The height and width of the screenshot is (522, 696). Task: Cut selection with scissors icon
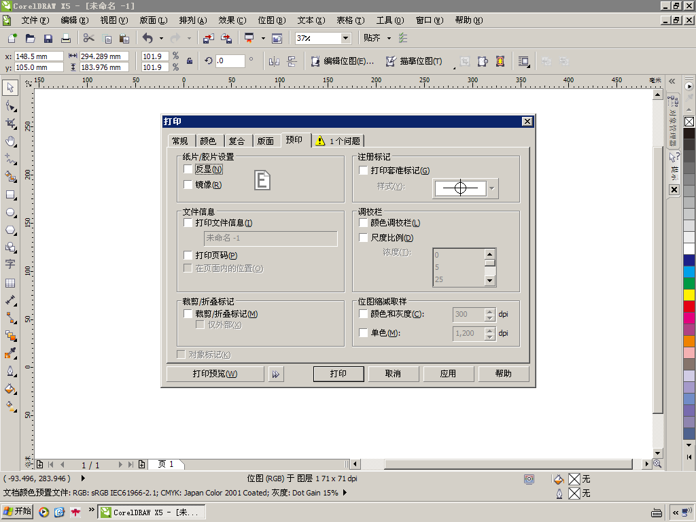(89, 38)
